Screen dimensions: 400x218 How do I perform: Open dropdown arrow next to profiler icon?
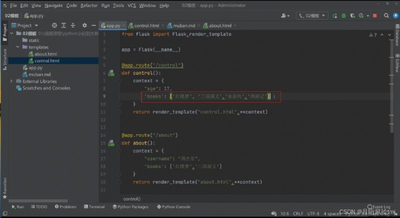pos(367,16)
